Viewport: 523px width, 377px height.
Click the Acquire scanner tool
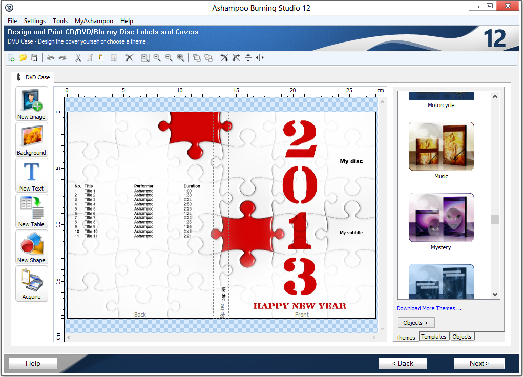[x=32, y=283]
